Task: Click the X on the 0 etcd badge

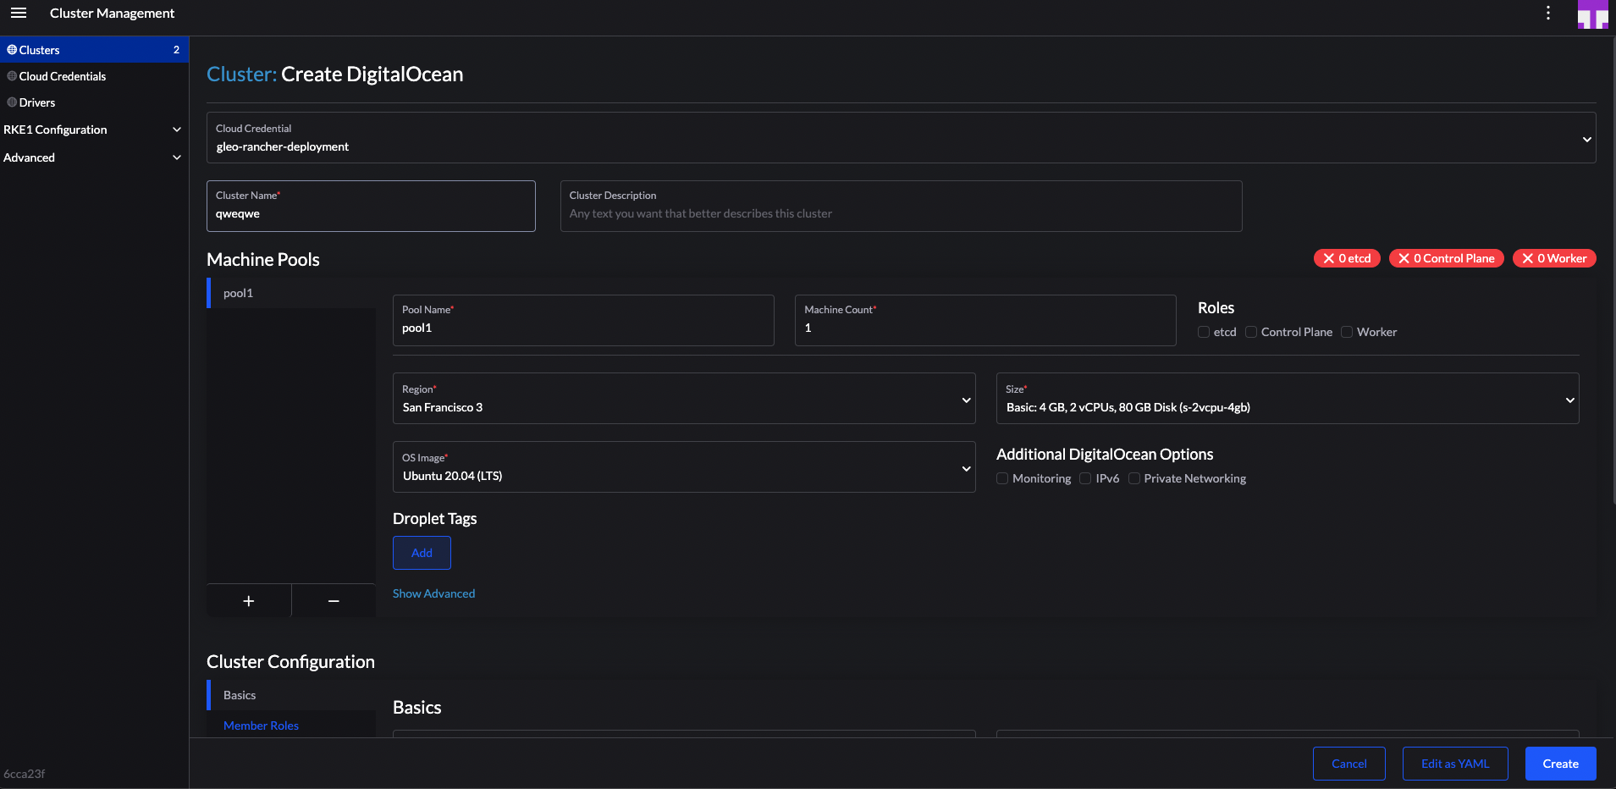Action: (1329, 258)
